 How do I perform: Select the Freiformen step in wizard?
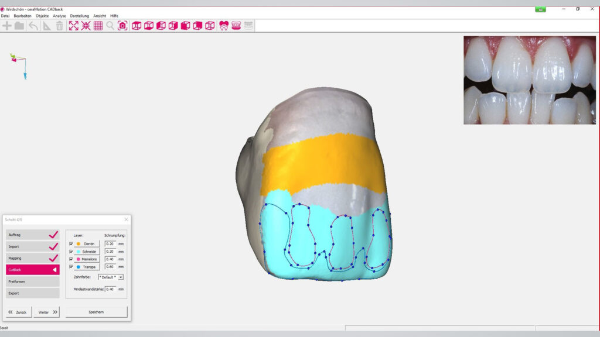tap(32, 281)
